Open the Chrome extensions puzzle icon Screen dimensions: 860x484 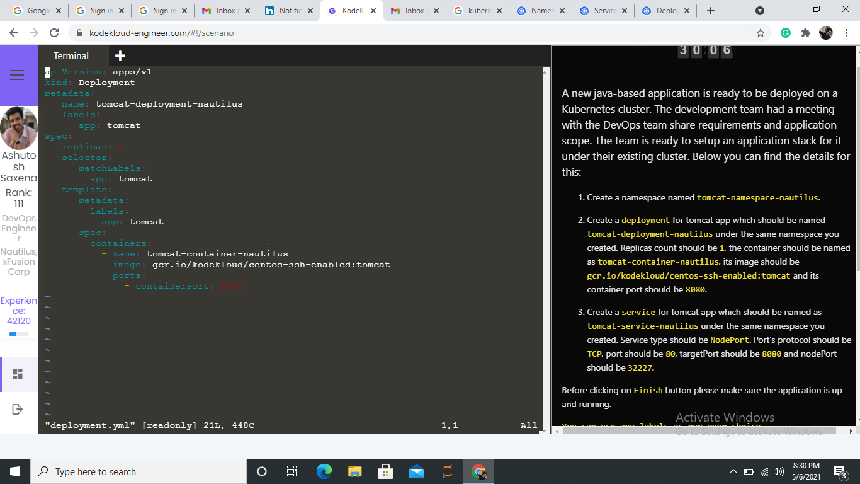coord(806,33)
